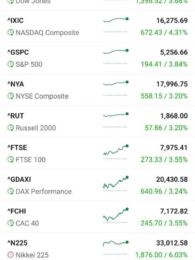Open the ^GSPC sparkline chart
The width and height of the screenshot is (195, 260).
pos(115,52)
